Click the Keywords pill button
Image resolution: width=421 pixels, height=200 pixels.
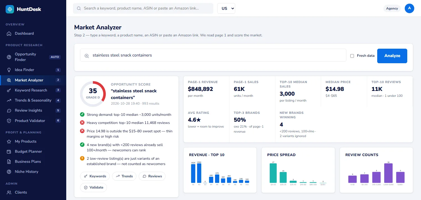click(x=95, y=176)
